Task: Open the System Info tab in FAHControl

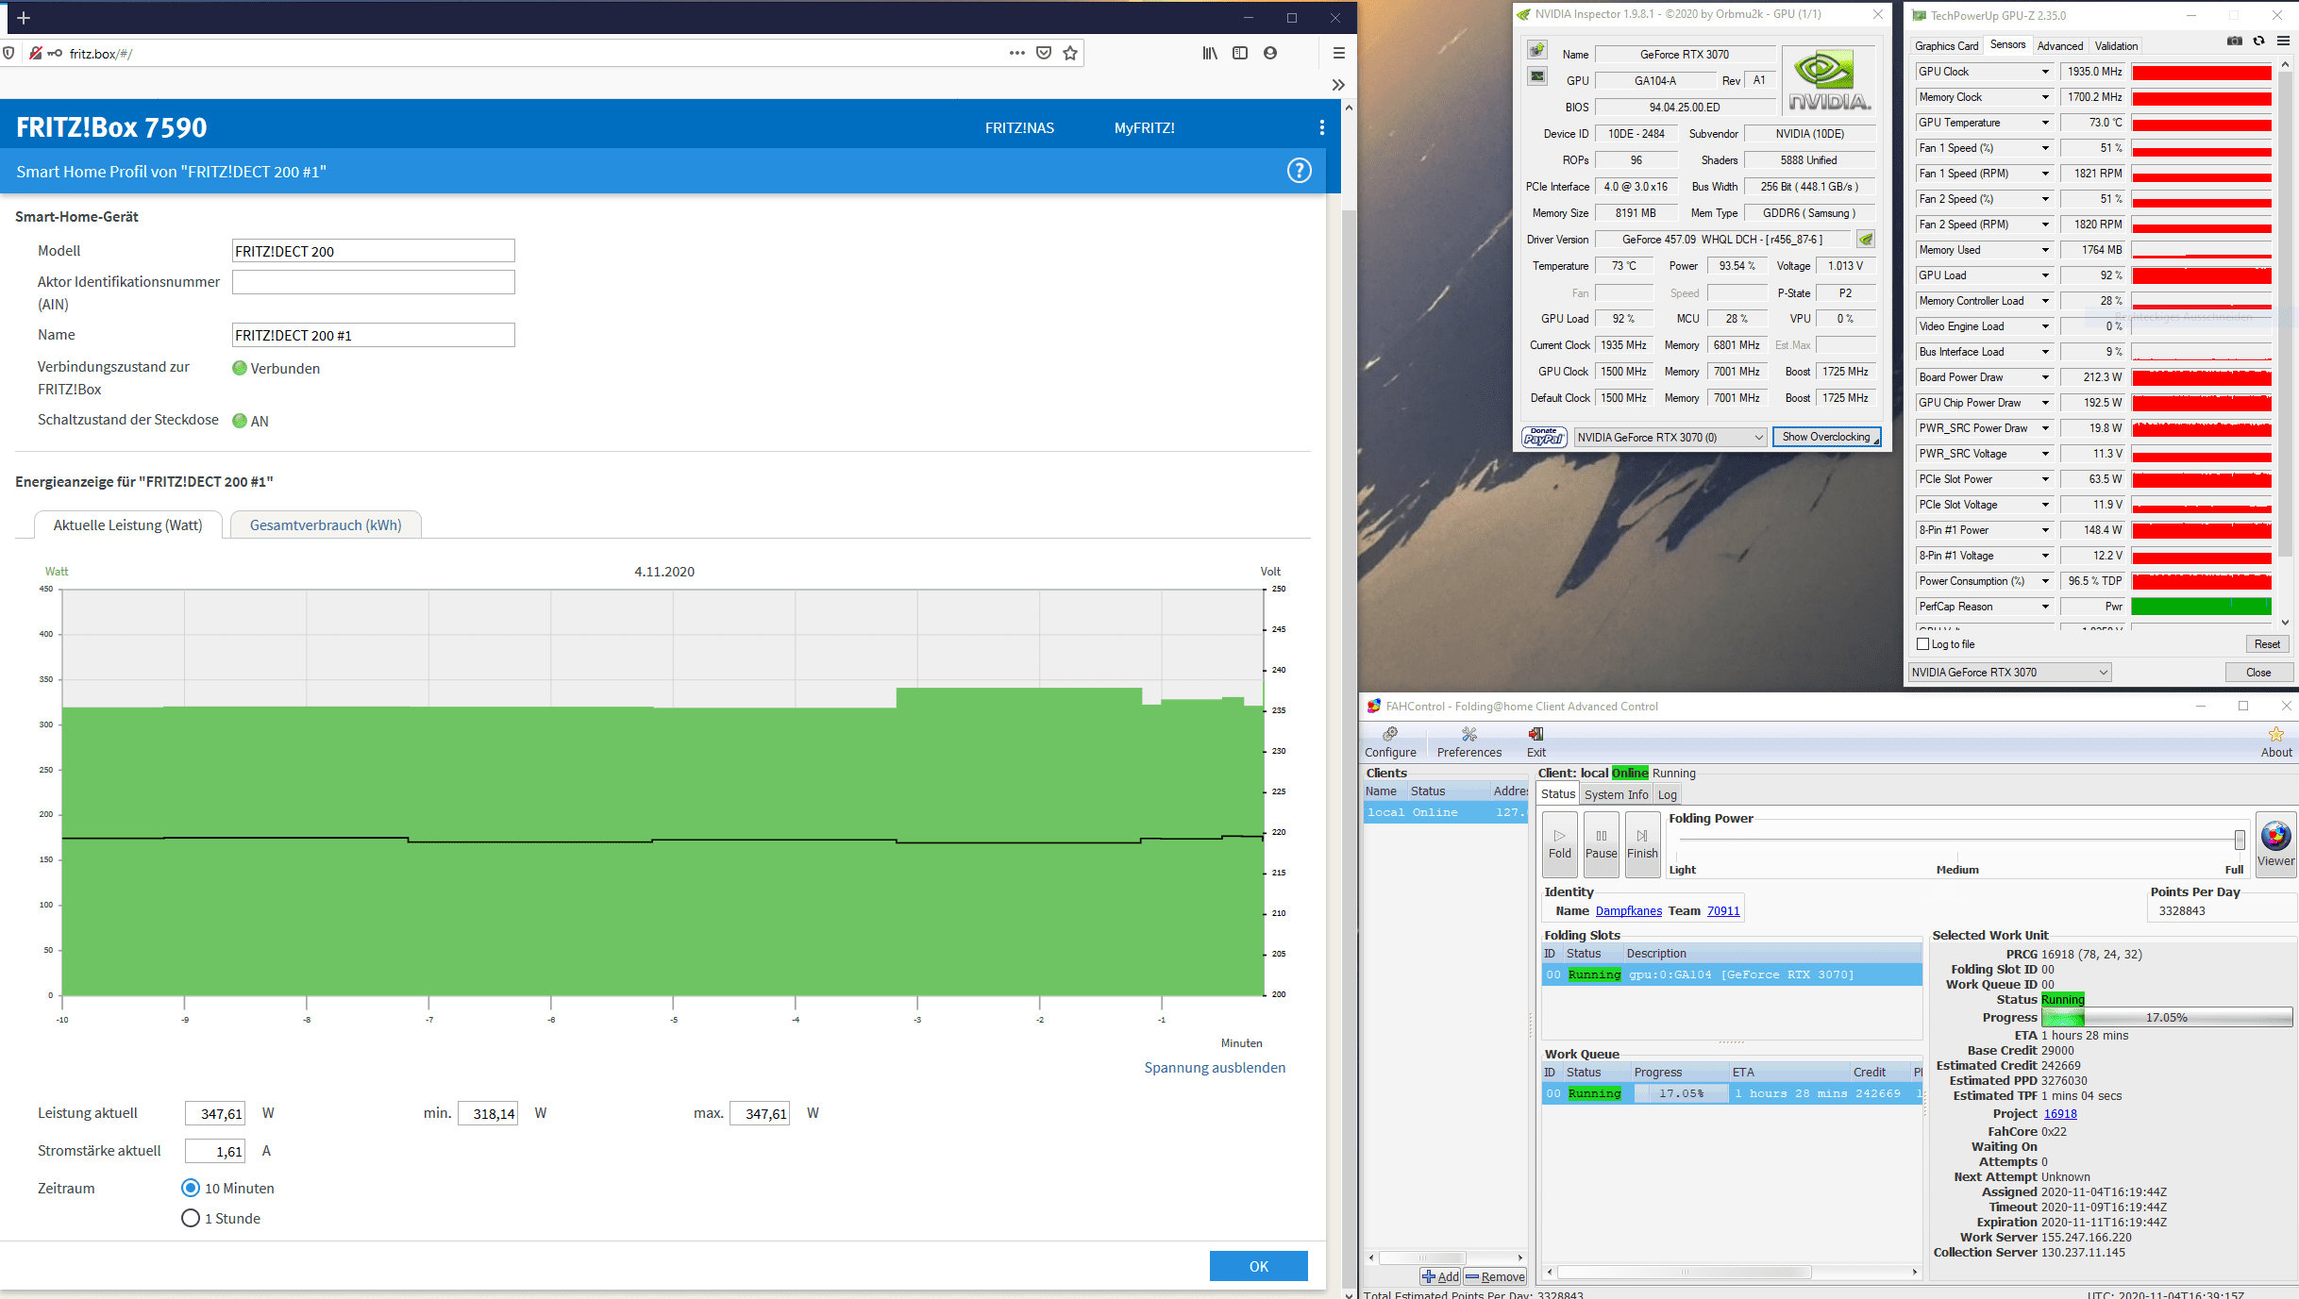Action: click(1616, 794)
